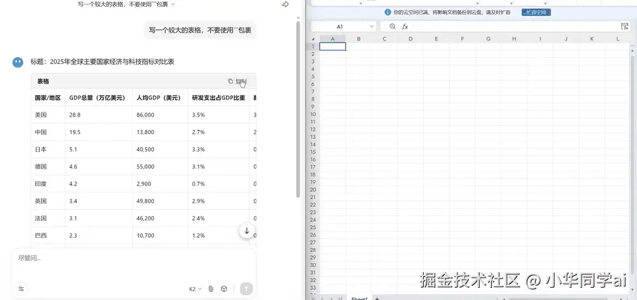Click the header 研发支出占GDP比重

pyautogui.click(x=219, y=98)
